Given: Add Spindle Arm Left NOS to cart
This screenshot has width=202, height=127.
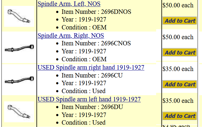Looking at the screenshot, I should pos(180,21).
